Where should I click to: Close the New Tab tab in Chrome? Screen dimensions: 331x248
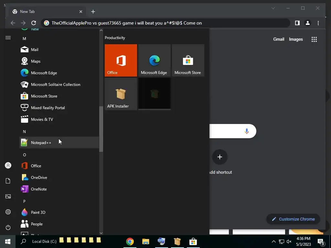pyautogui.click(x=80, y=12)
